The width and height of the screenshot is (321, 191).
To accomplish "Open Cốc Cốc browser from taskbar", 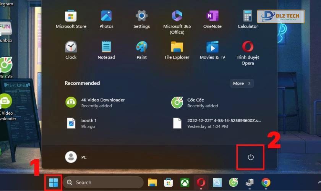I will pyautogui.click(x=233, y=182).
